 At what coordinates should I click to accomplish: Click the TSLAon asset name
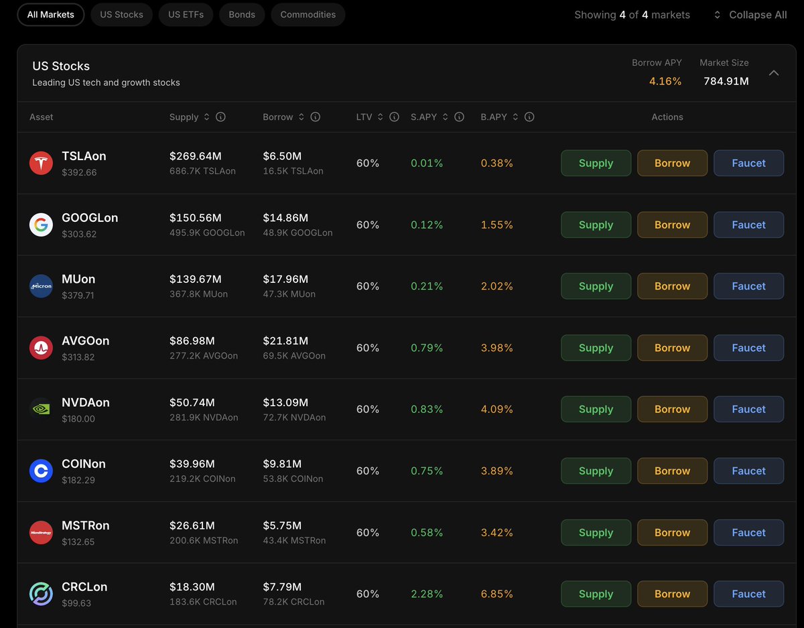point(84,155)
